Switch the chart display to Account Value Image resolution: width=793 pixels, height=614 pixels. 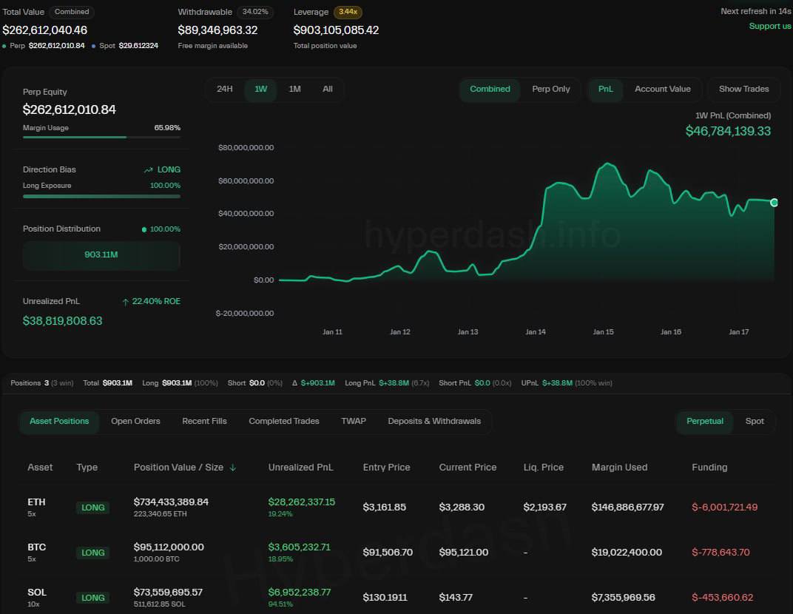point(663,89)
